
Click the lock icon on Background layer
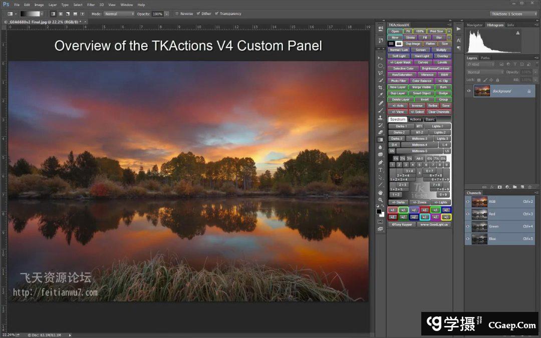coord(528,91)
